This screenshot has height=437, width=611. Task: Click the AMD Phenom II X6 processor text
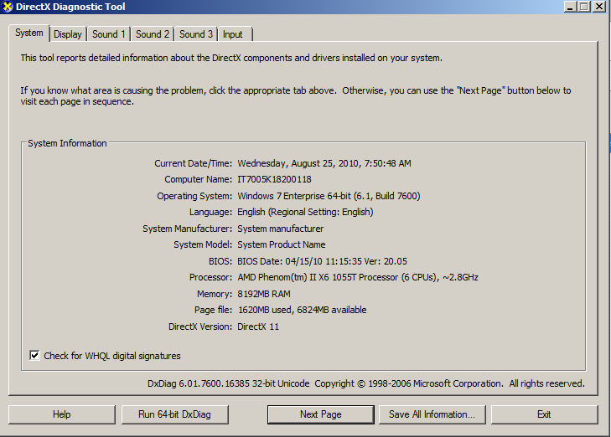(358, 277)
